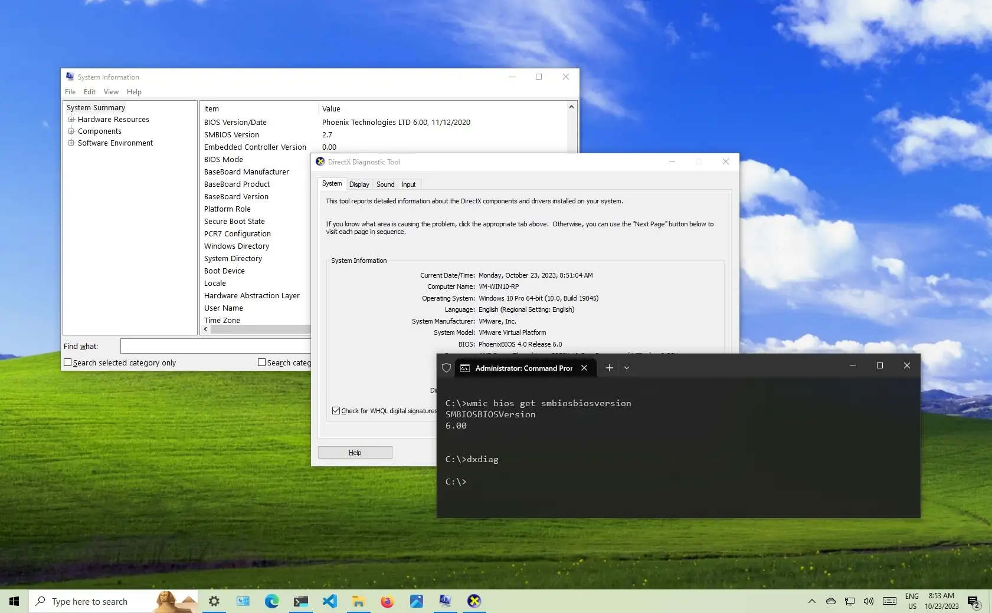Open a new Terminal tab with the plus button

point(610,367)
